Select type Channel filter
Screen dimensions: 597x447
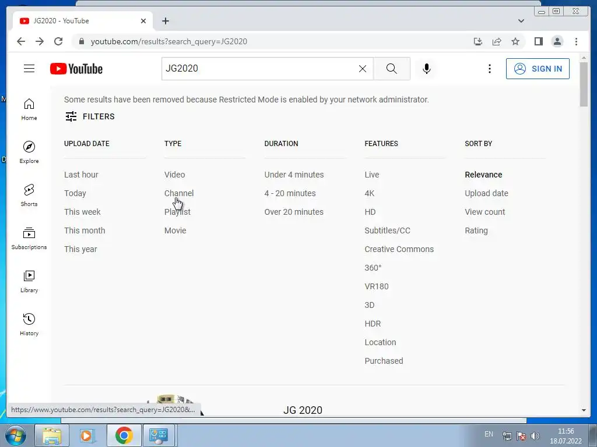click(179, 193)
